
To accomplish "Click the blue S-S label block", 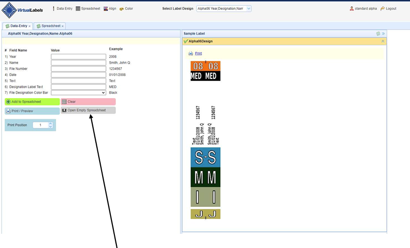I will pyautogui.click(x=206, y=157).
